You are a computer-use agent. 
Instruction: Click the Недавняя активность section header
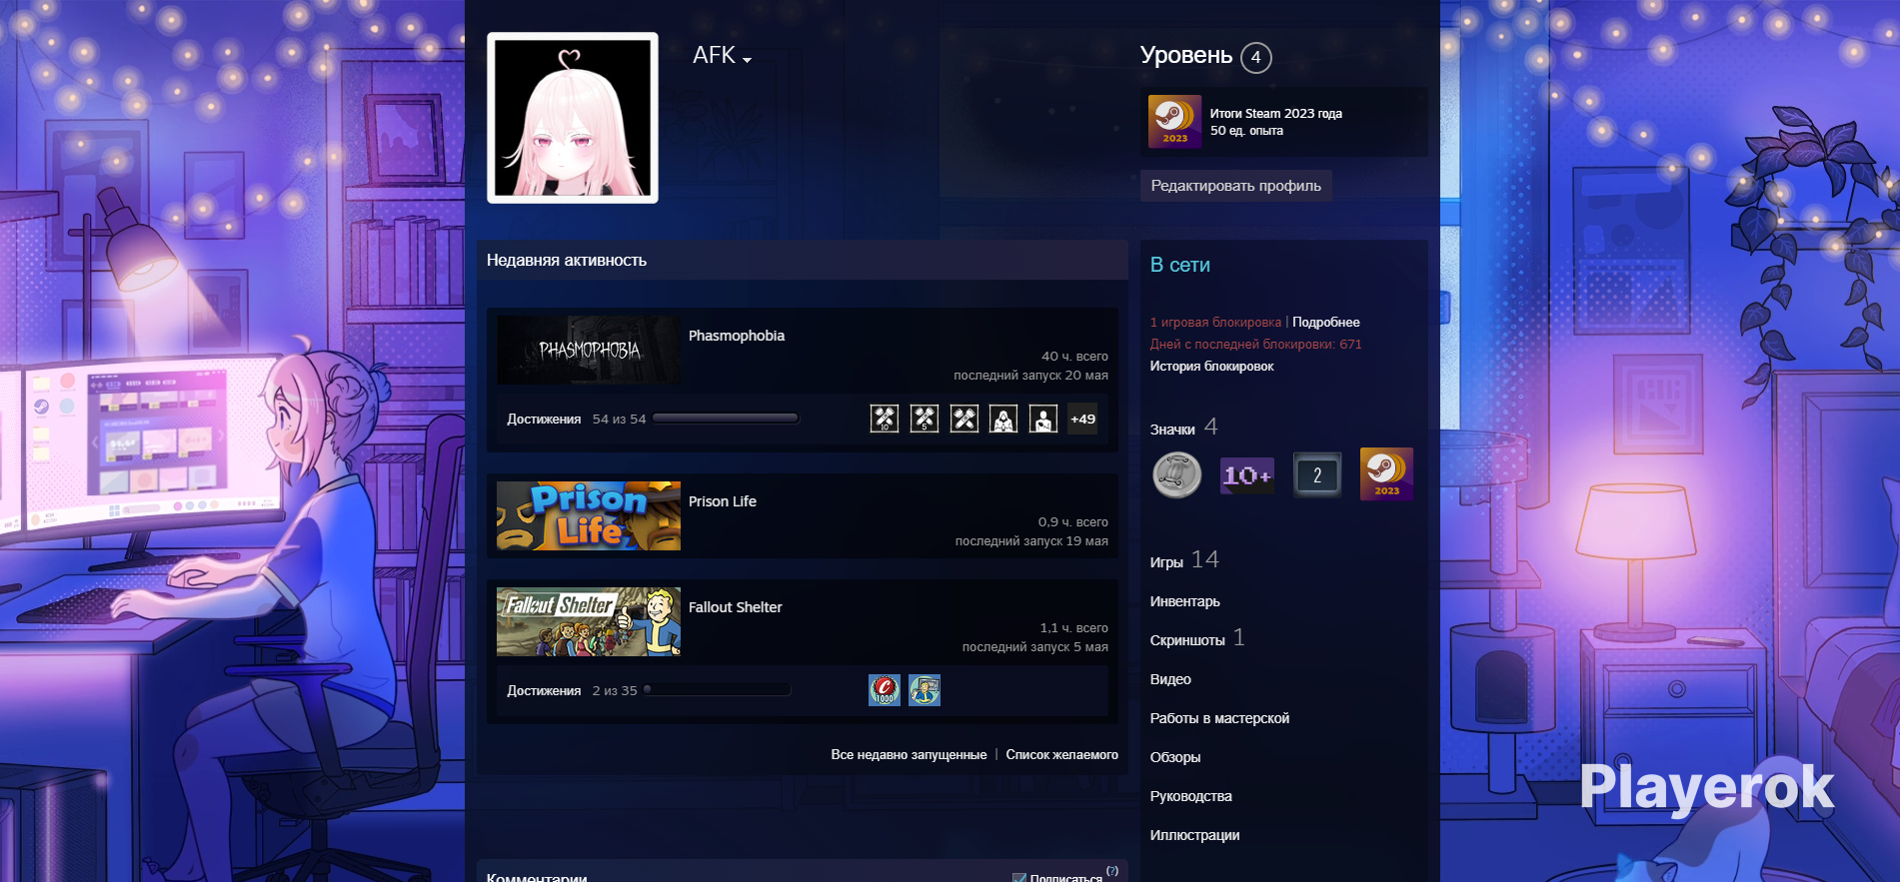[x=567, y=260]
